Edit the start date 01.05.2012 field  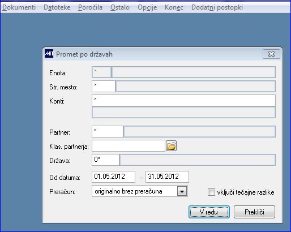point(113,177)
